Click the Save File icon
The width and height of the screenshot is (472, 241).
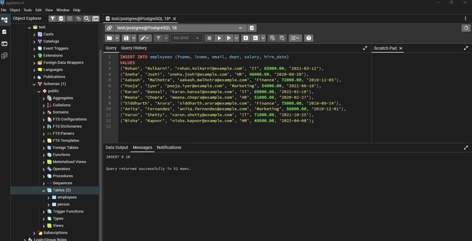click(126, 38)
